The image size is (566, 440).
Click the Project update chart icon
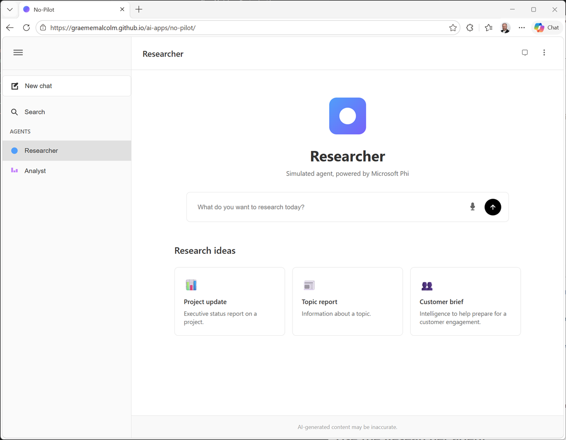[191, 285]
